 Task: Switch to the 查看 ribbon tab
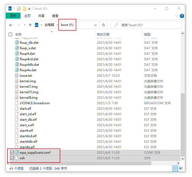coord(55,16)
